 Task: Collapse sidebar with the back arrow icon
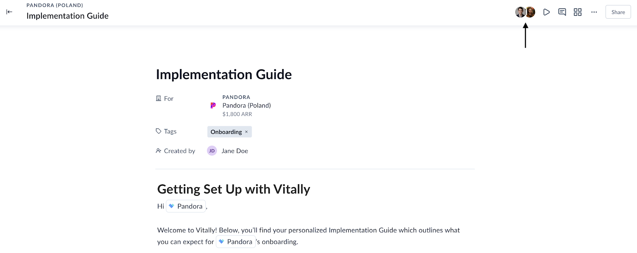click(10, 12)
